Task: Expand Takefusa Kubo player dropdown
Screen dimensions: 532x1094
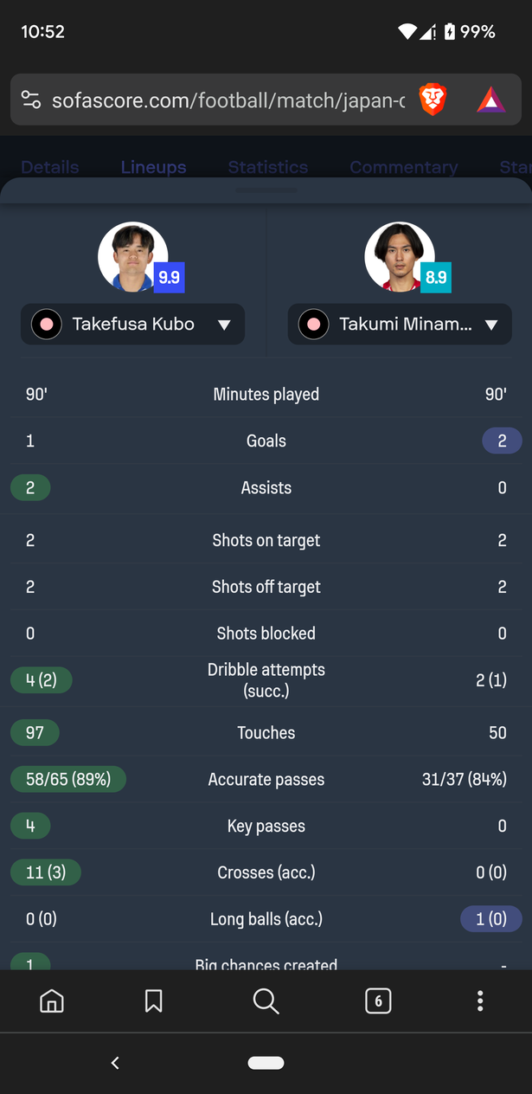Action: [x=132, y=325]
